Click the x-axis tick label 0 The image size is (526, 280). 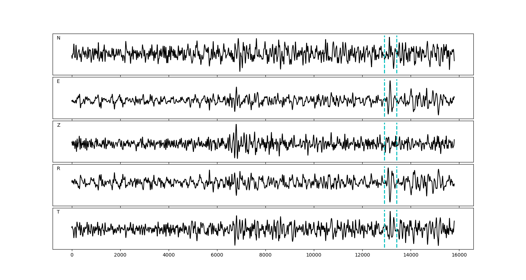tap(72, 255)
